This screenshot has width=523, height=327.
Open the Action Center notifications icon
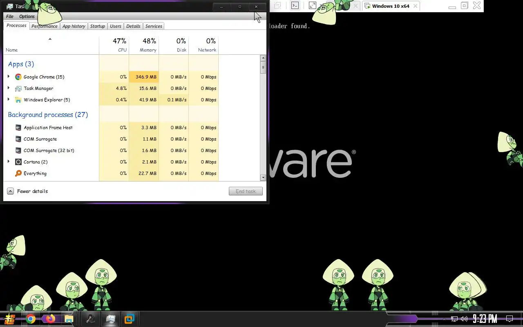(510, 319)
